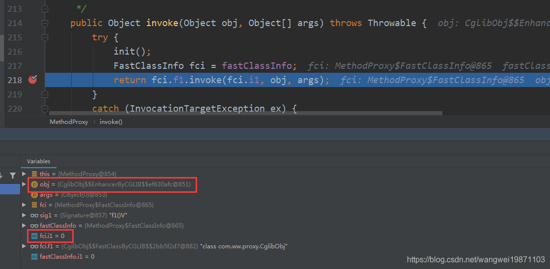The image size is (550, 269).
Task: Click the field icon next to 'fci' variable
Action: pos(34,205)
